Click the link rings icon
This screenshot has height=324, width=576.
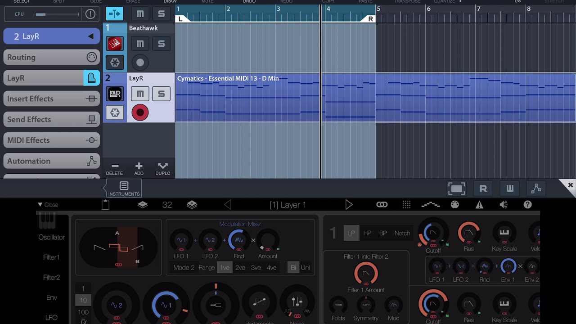382,205
